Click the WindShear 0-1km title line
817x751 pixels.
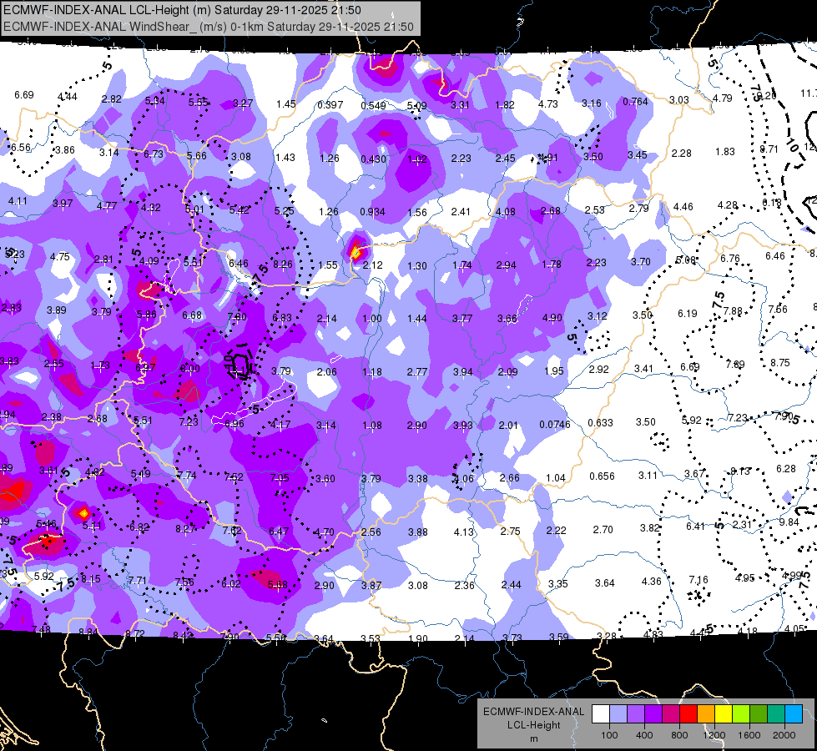click(209, 27)
